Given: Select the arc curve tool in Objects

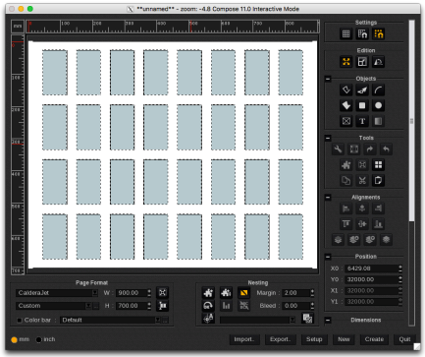Looking at the screenshot, I should point(379,89).
